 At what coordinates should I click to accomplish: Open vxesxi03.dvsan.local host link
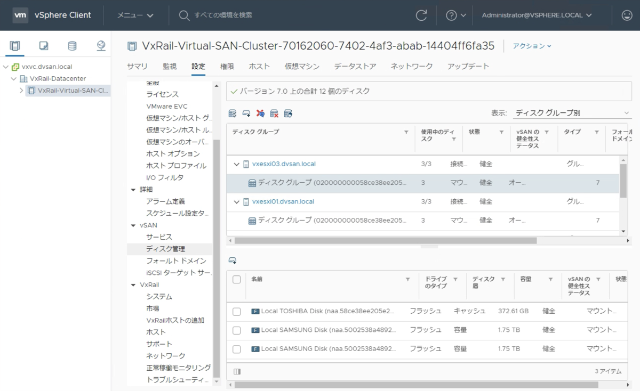tap(284, 164)
